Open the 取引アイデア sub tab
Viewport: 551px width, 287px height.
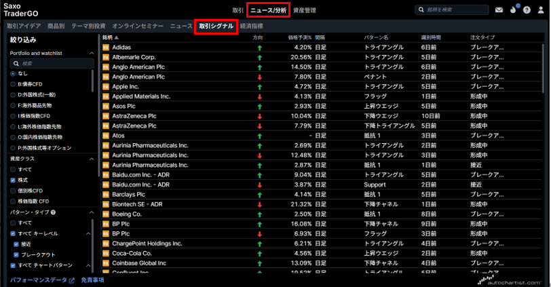pyautogui.click(x=24, y=26)
